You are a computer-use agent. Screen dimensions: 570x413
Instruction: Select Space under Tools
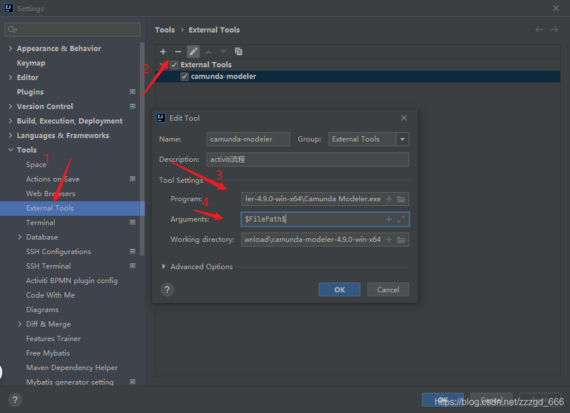click(36, 165)
